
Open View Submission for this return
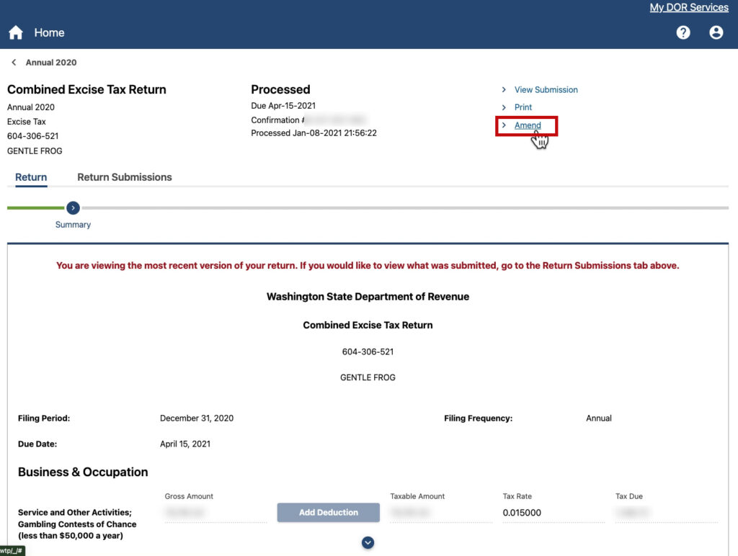(x=546, y=89)
